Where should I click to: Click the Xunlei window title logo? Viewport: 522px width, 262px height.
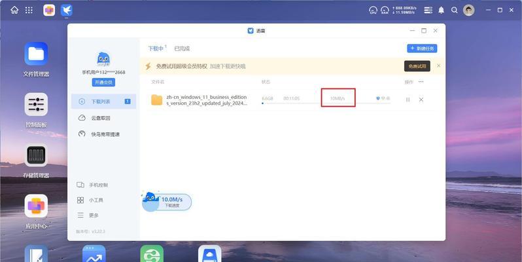pyautogui.click(x=251, y=31)
